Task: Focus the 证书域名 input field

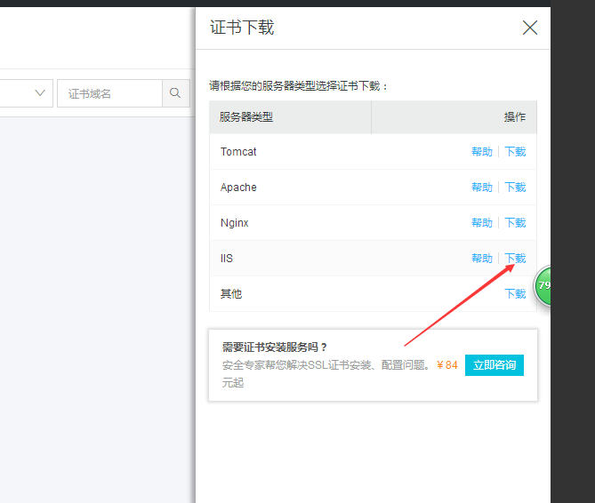Action: point(110,93)
